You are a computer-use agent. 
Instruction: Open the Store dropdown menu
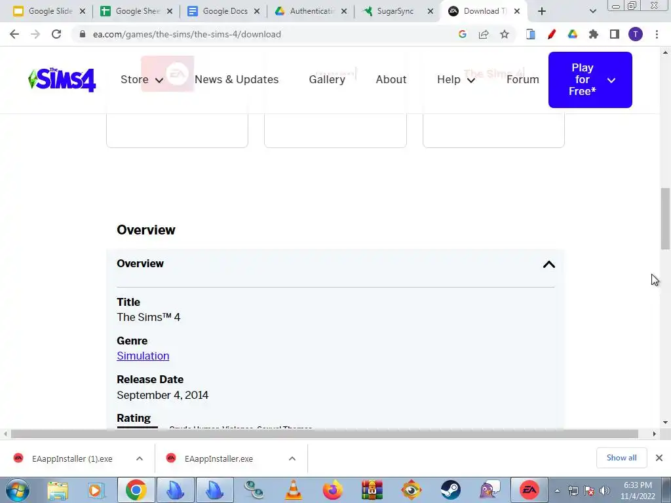tap(142, 79)
